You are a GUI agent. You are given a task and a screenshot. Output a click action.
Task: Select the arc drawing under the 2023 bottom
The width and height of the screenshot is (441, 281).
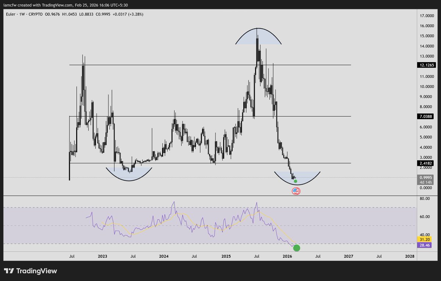129,174
